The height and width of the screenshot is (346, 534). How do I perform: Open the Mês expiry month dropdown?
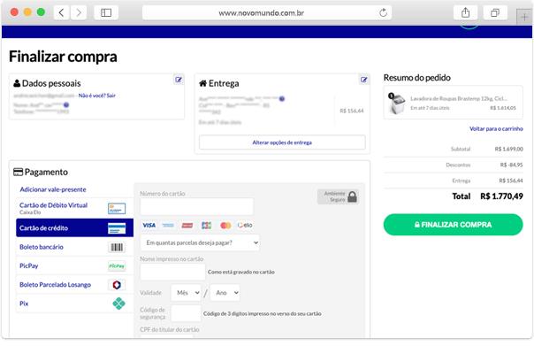pyautogui.click(x=186, y=293)
